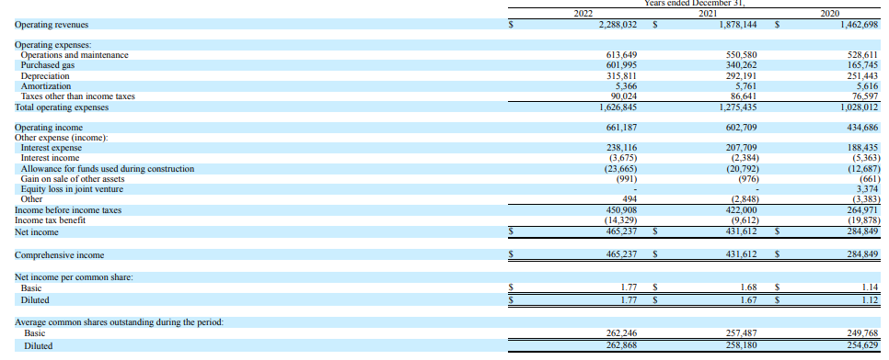This screenshot has width=889, height=360.
Task: Select the Operating revenues row label
Action: [52, 25]
